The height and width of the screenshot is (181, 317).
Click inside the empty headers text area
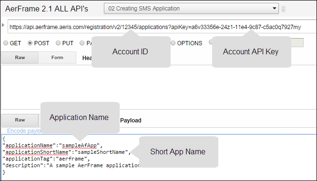(159, 87)
